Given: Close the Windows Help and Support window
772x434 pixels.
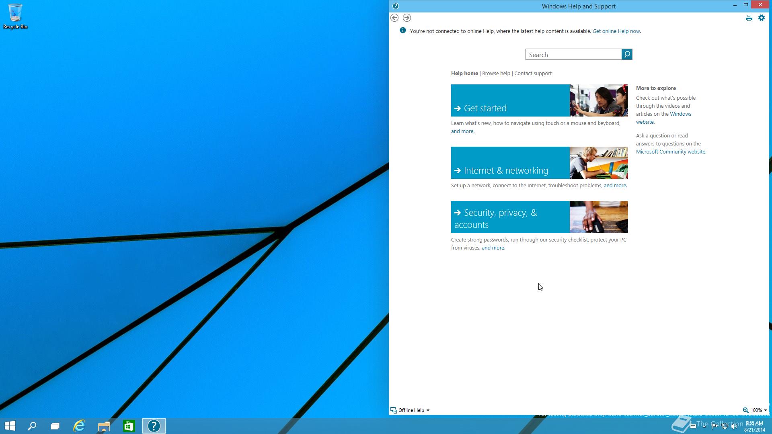Looking at the screenshot, I should tap(760, 5).
